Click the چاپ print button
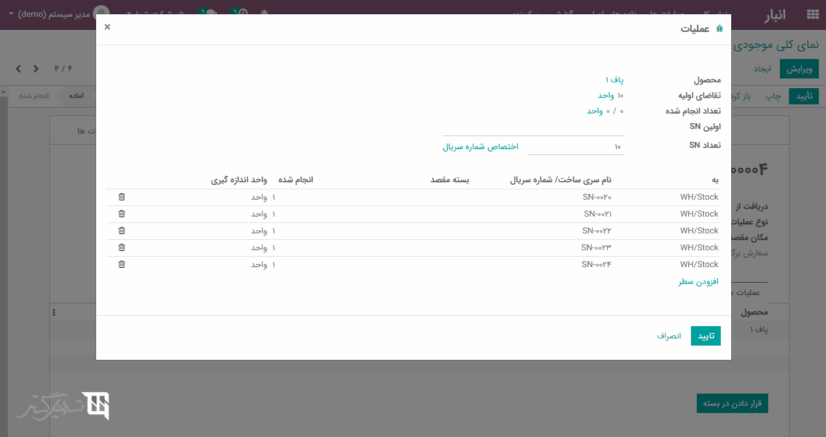 (x=772, y=97)
